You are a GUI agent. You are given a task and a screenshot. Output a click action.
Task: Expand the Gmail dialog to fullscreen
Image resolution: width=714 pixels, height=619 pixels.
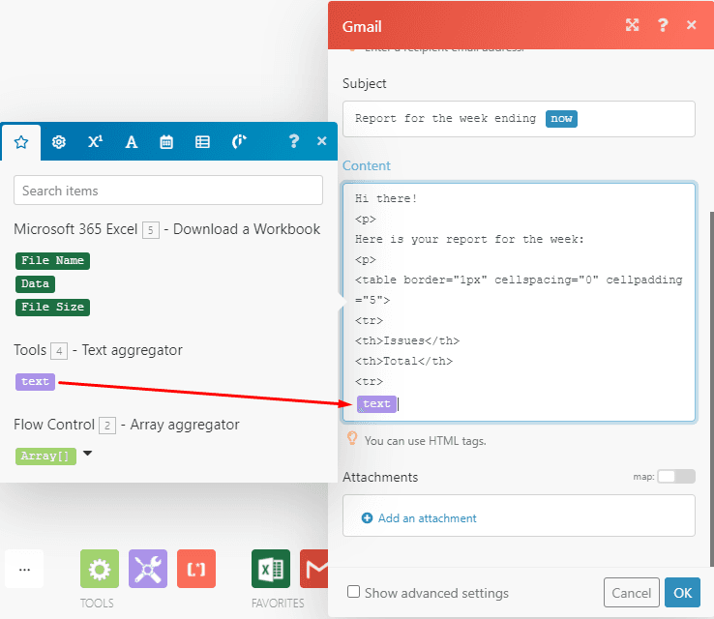pos(632,26)
